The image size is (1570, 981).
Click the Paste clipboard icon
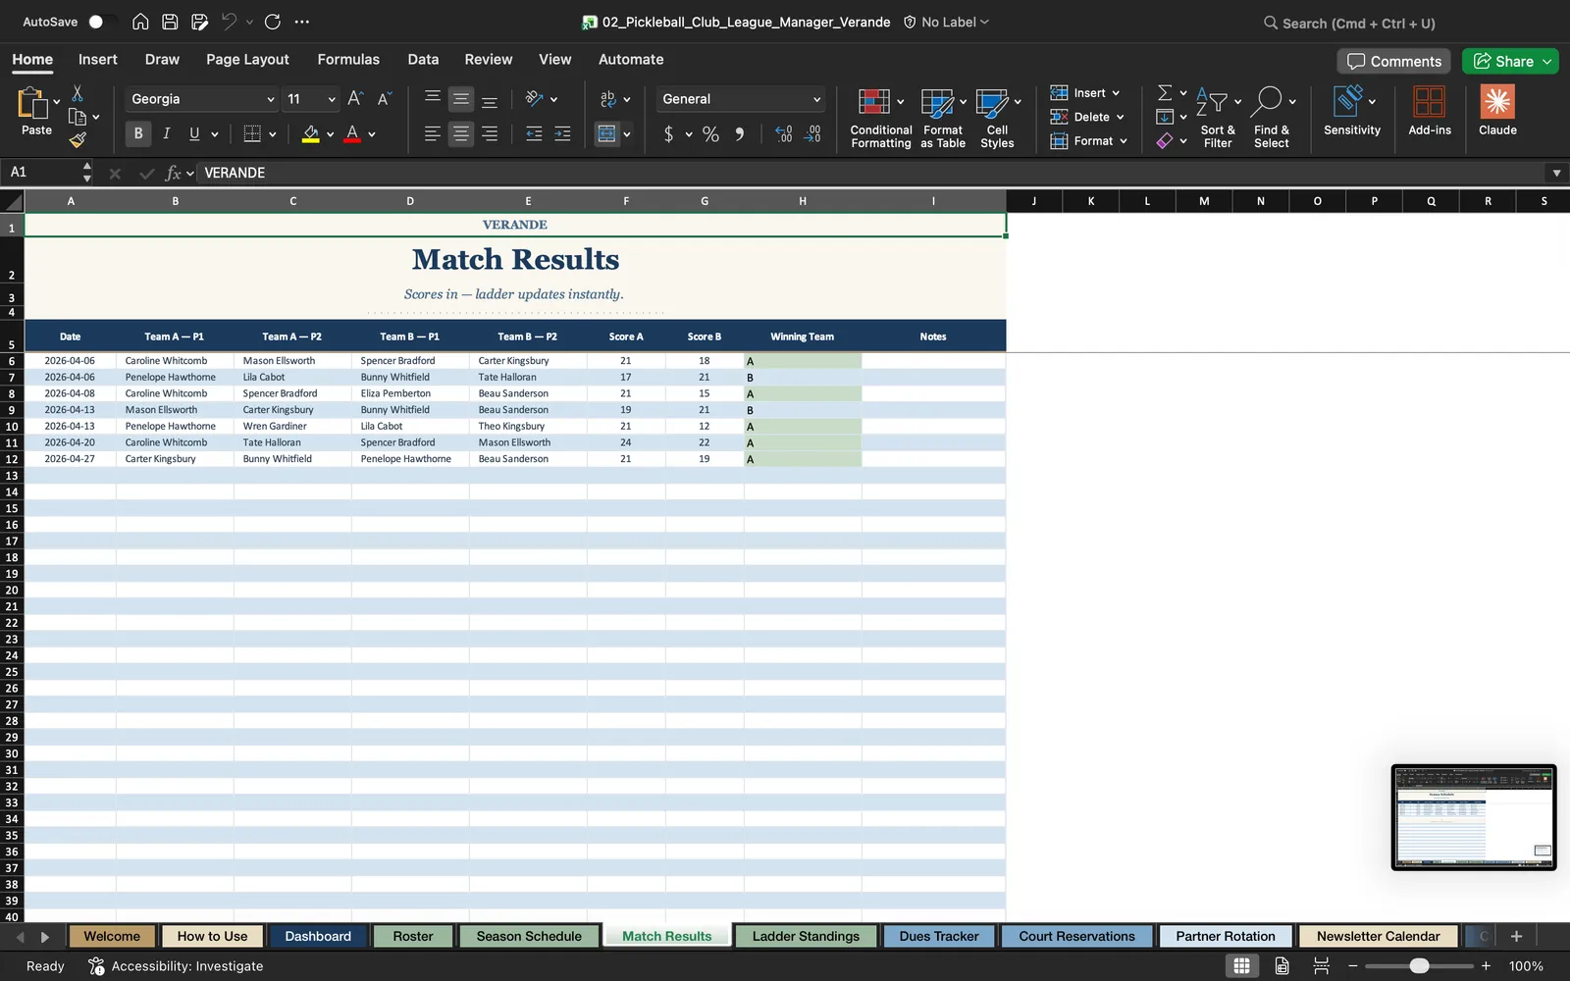[33, 103]
